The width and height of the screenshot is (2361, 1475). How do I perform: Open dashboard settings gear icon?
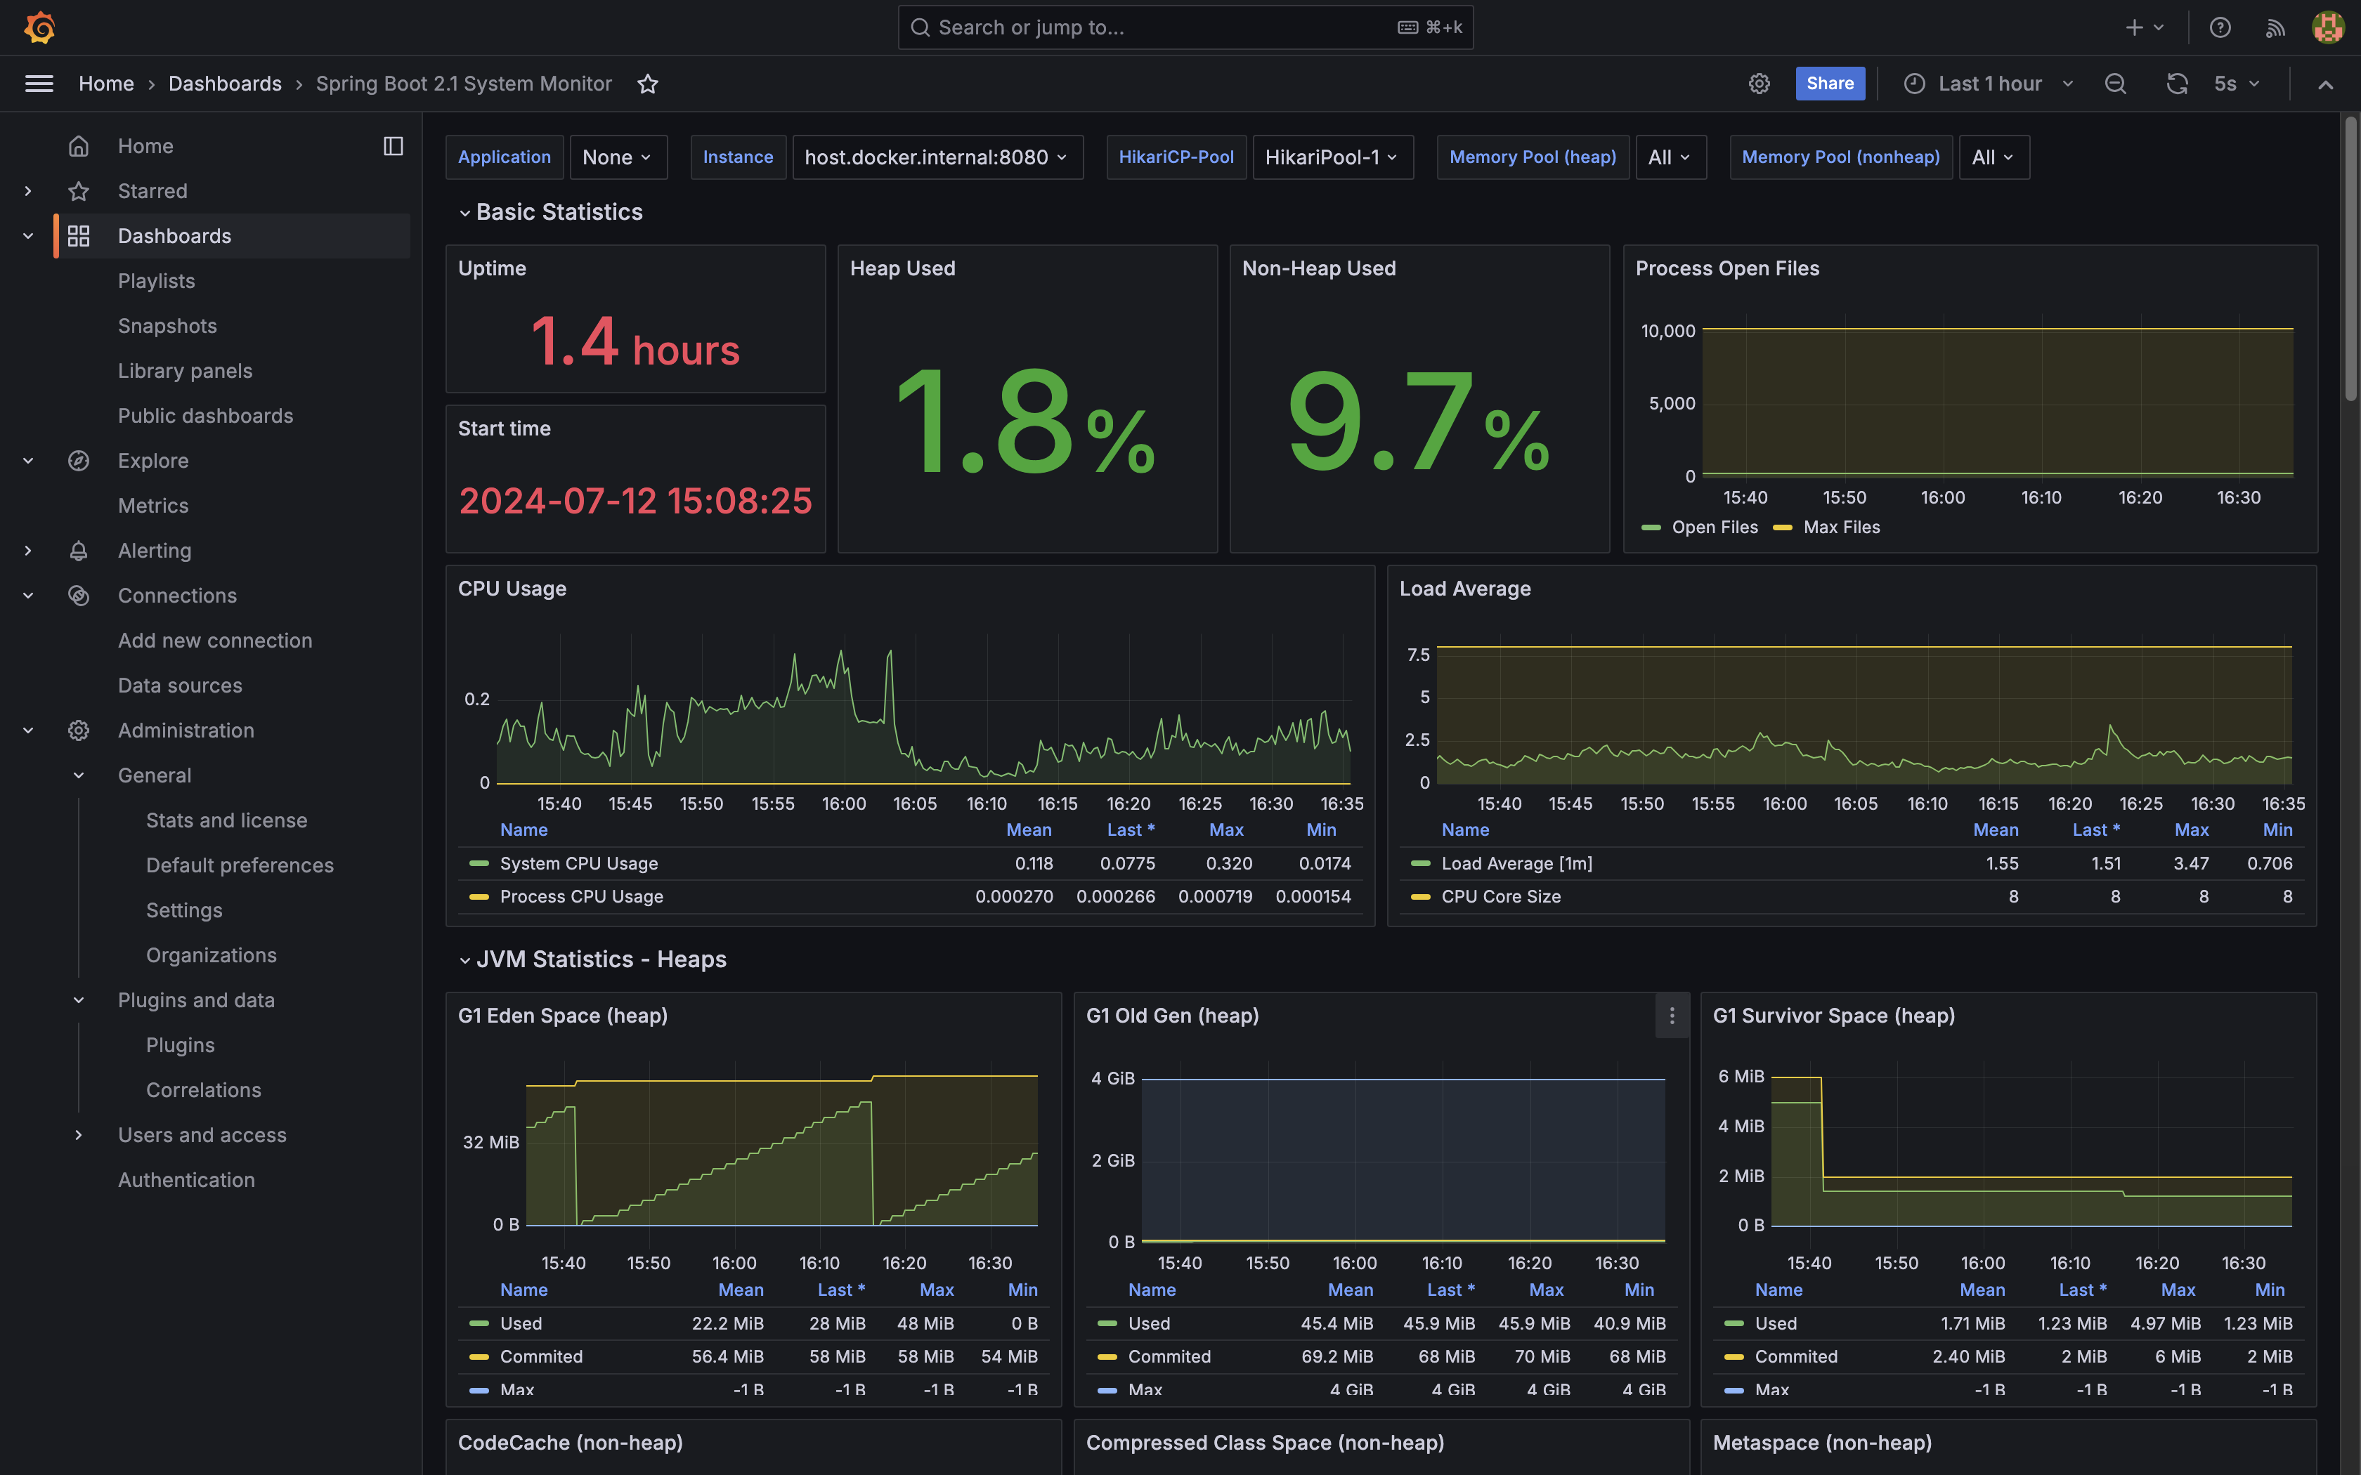(x=1759, y=84)
